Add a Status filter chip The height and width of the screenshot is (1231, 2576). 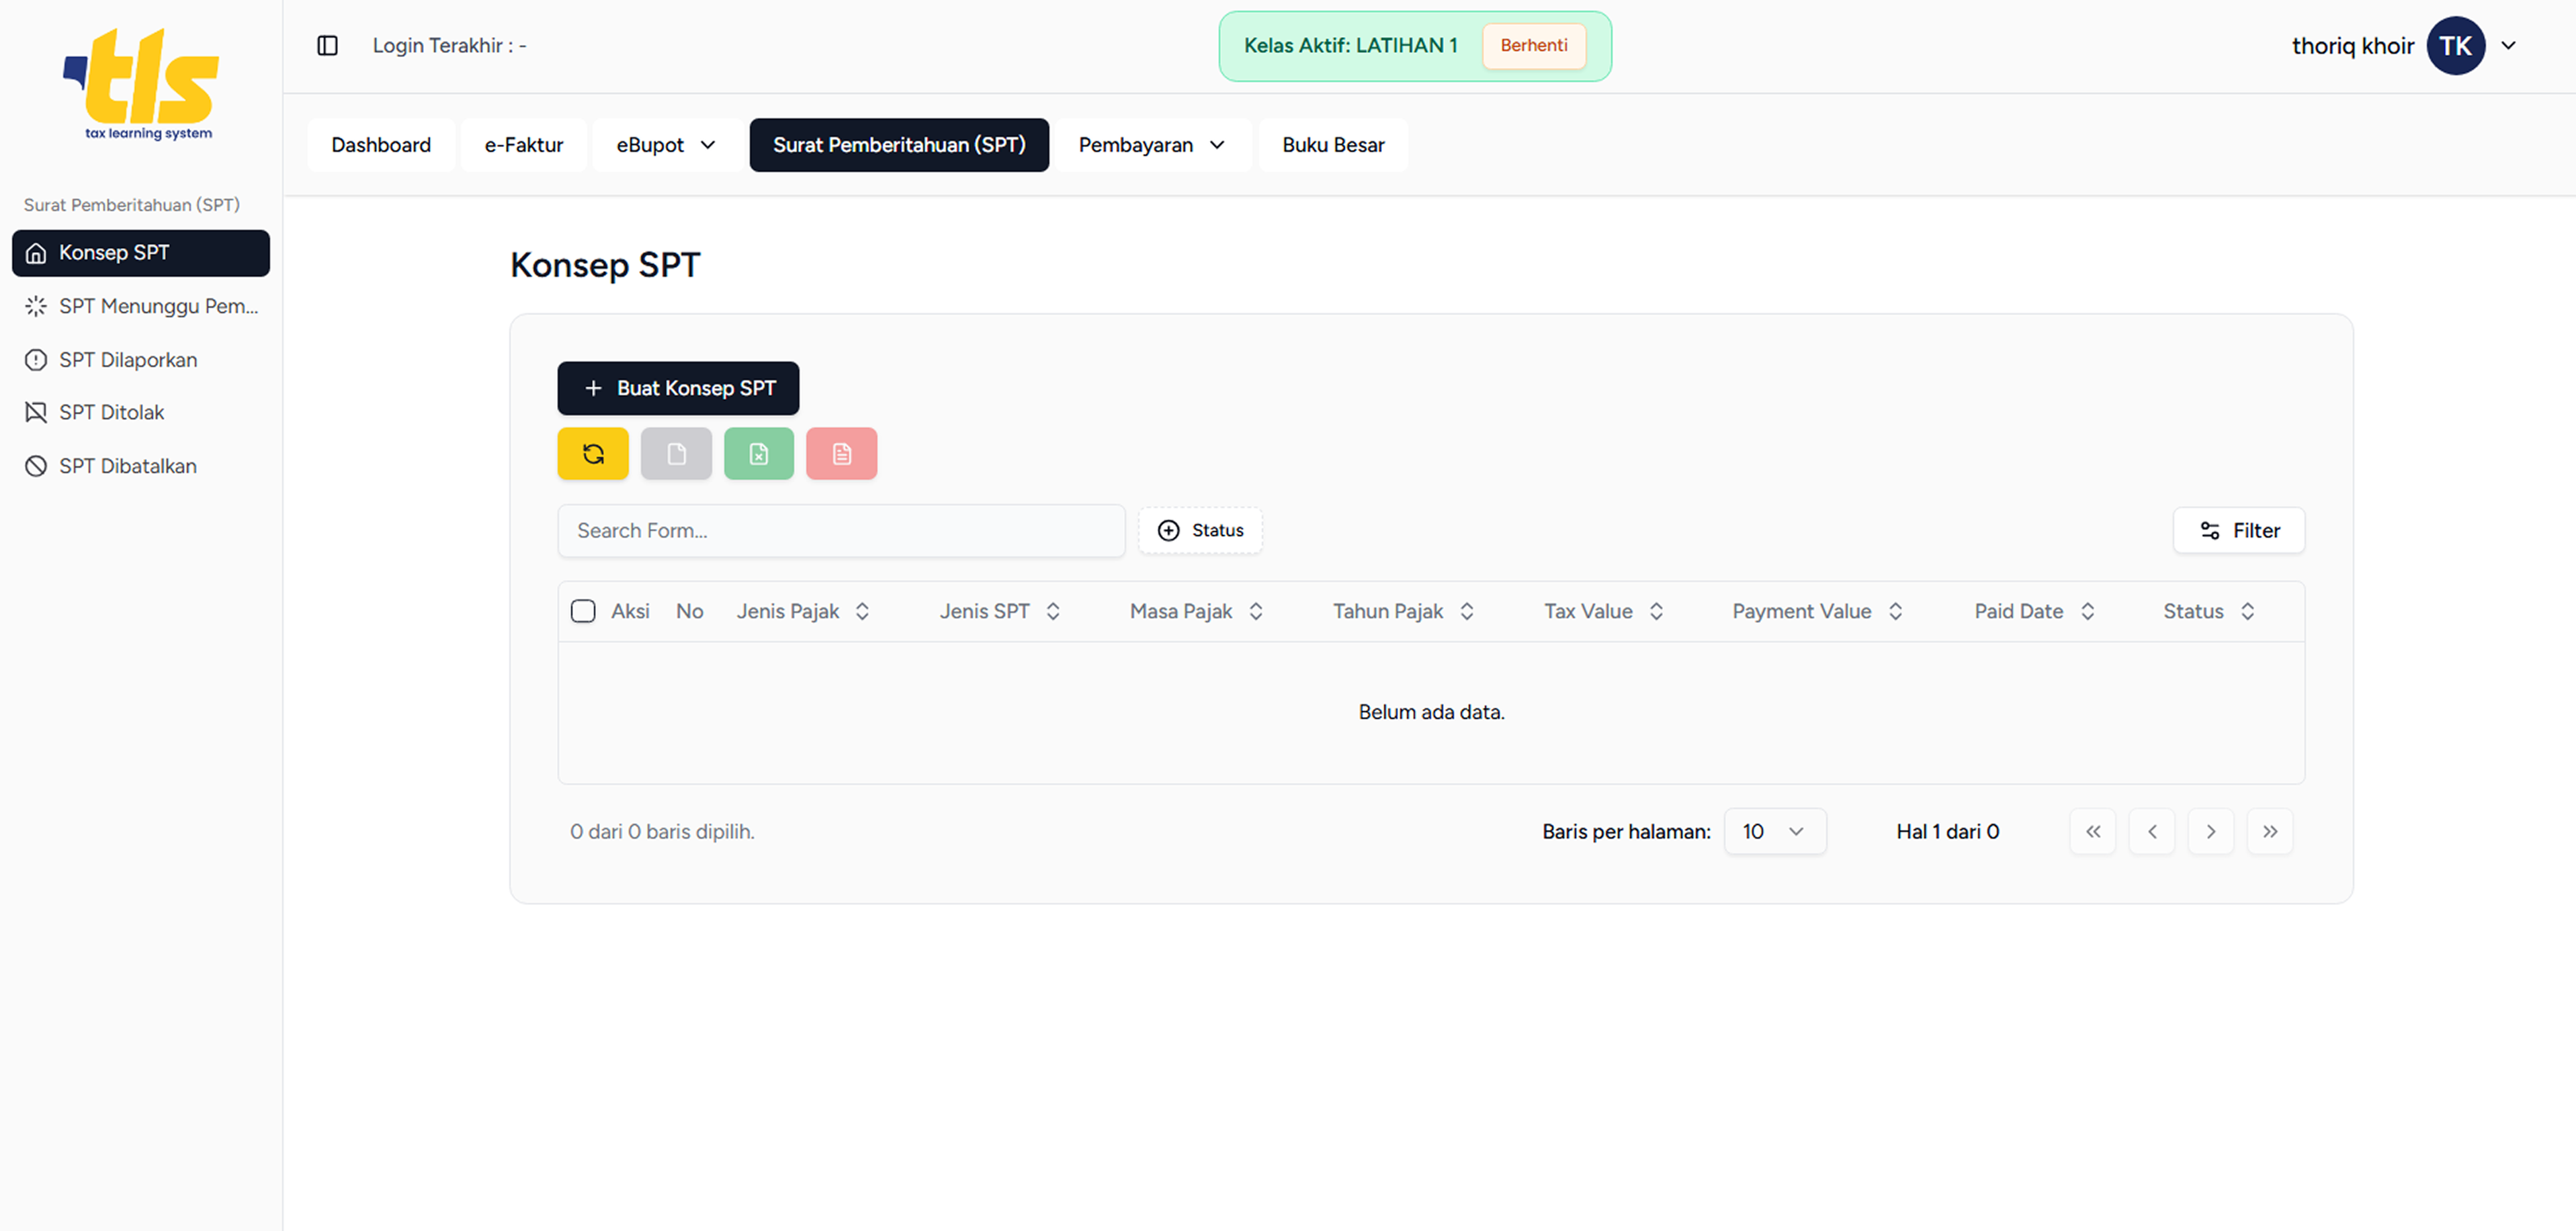(x=1200, y=530)
